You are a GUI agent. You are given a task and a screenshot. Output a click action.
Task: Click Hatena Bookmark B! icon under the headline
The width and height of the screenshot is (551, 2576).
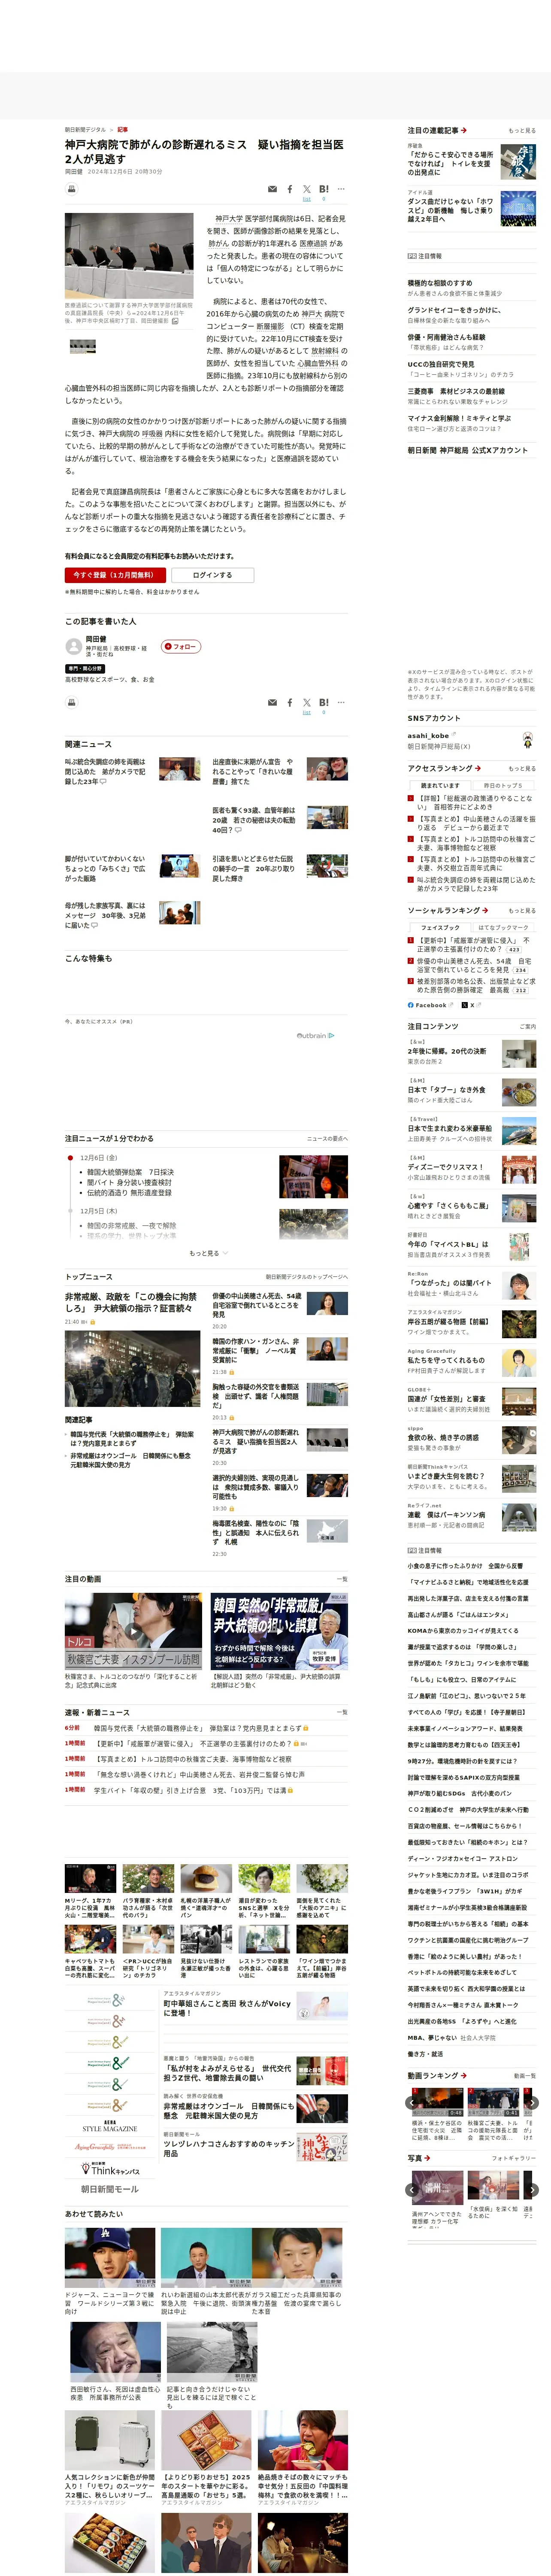[323, 189]
